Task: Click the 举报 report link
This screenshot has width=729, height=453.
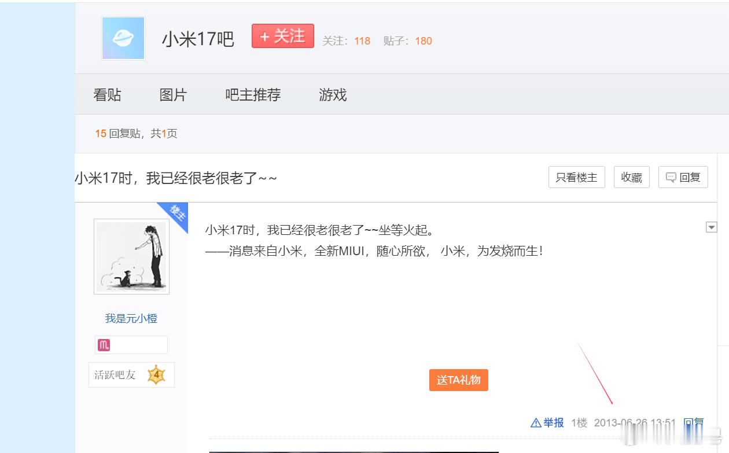Action: 554,423
